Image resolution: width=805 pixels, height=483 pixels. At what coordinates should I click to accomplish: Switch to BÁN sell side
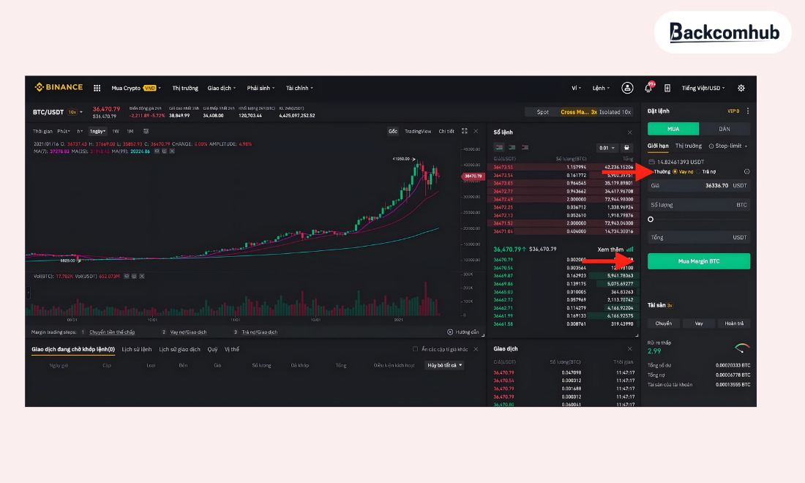pos(724,129)
